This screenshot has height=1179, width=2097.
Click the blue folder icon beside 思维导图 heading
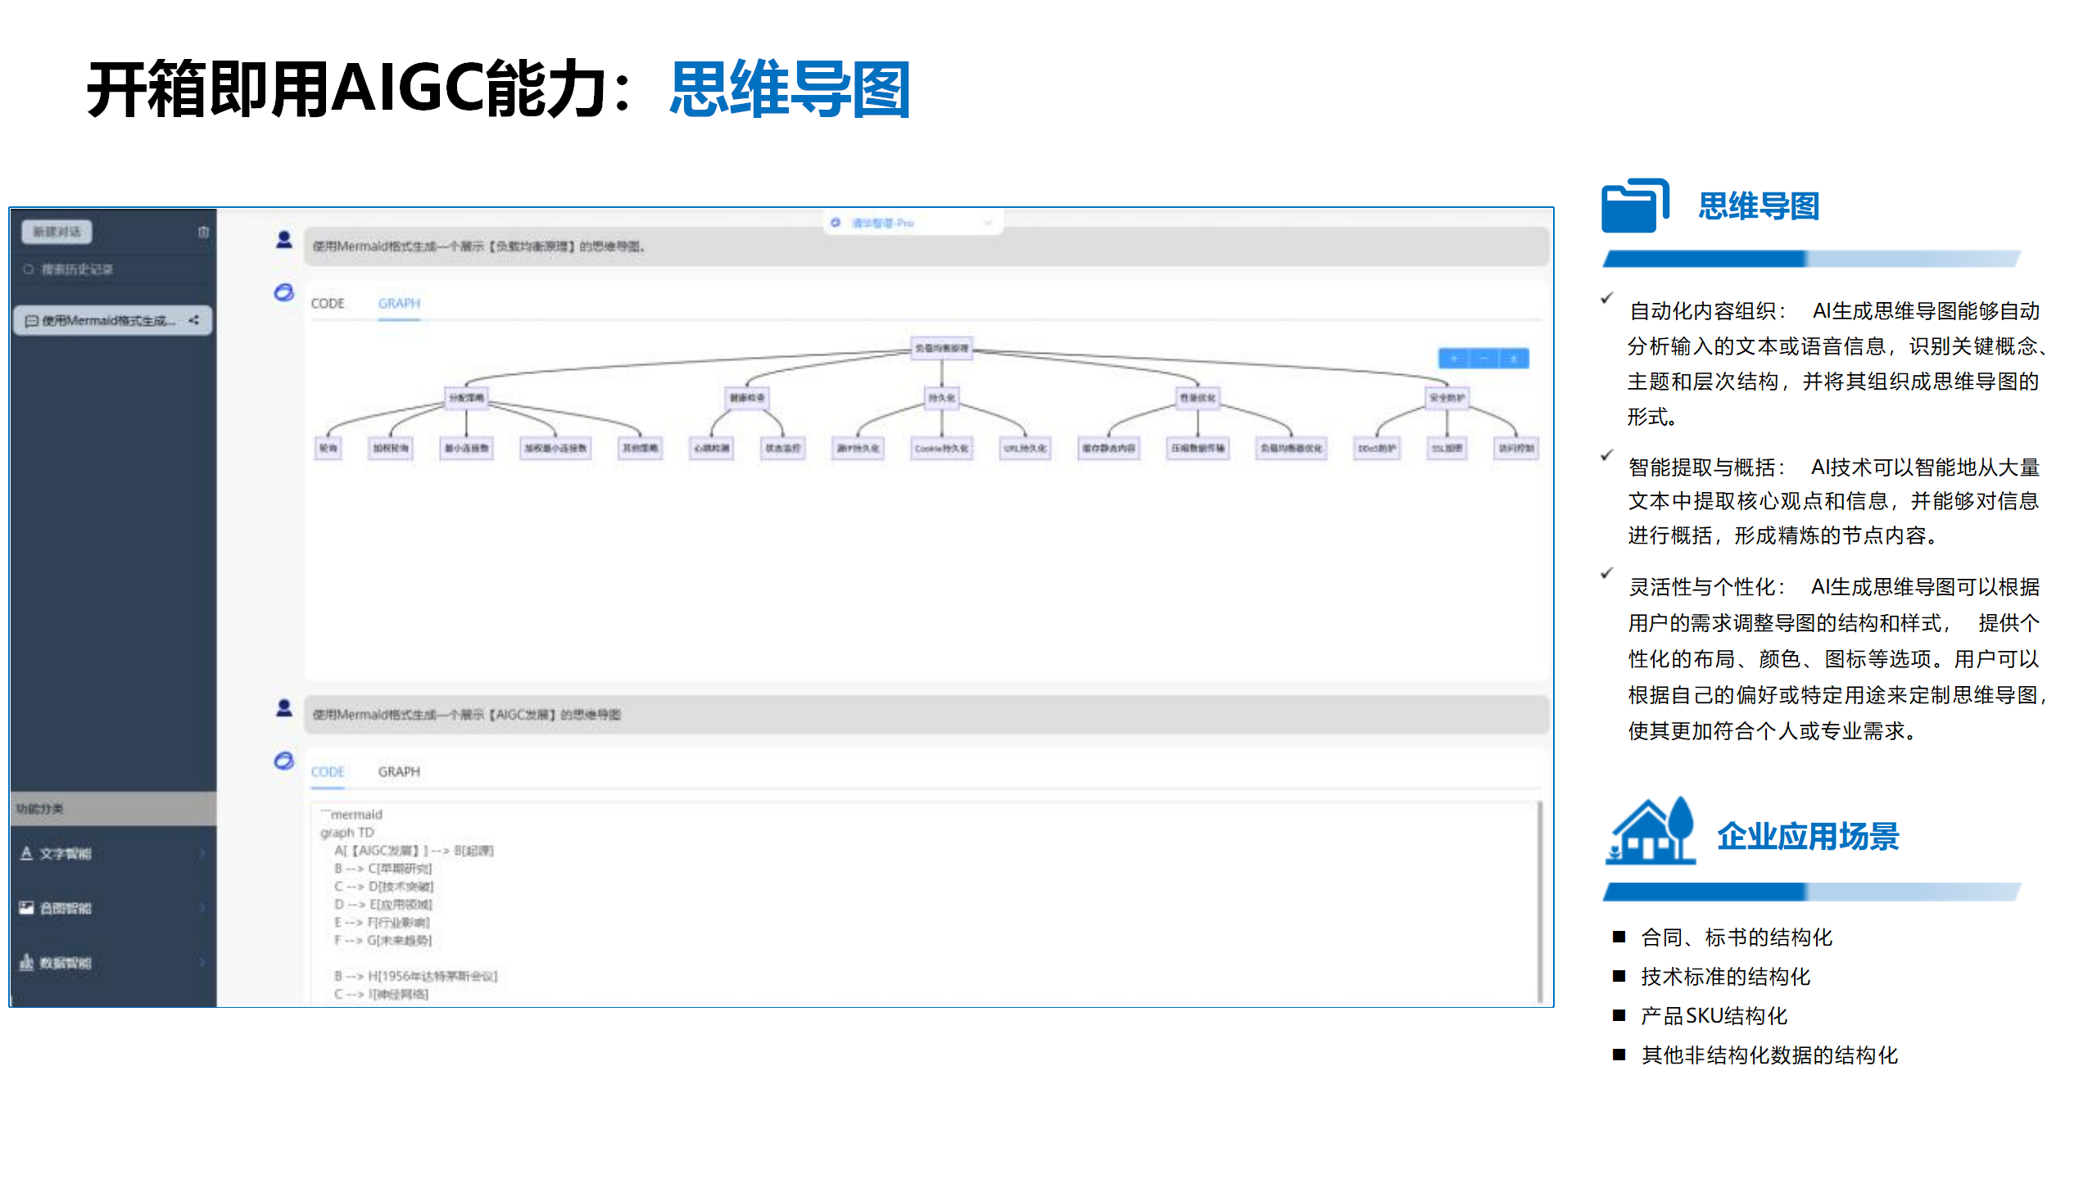point(1634,206)
